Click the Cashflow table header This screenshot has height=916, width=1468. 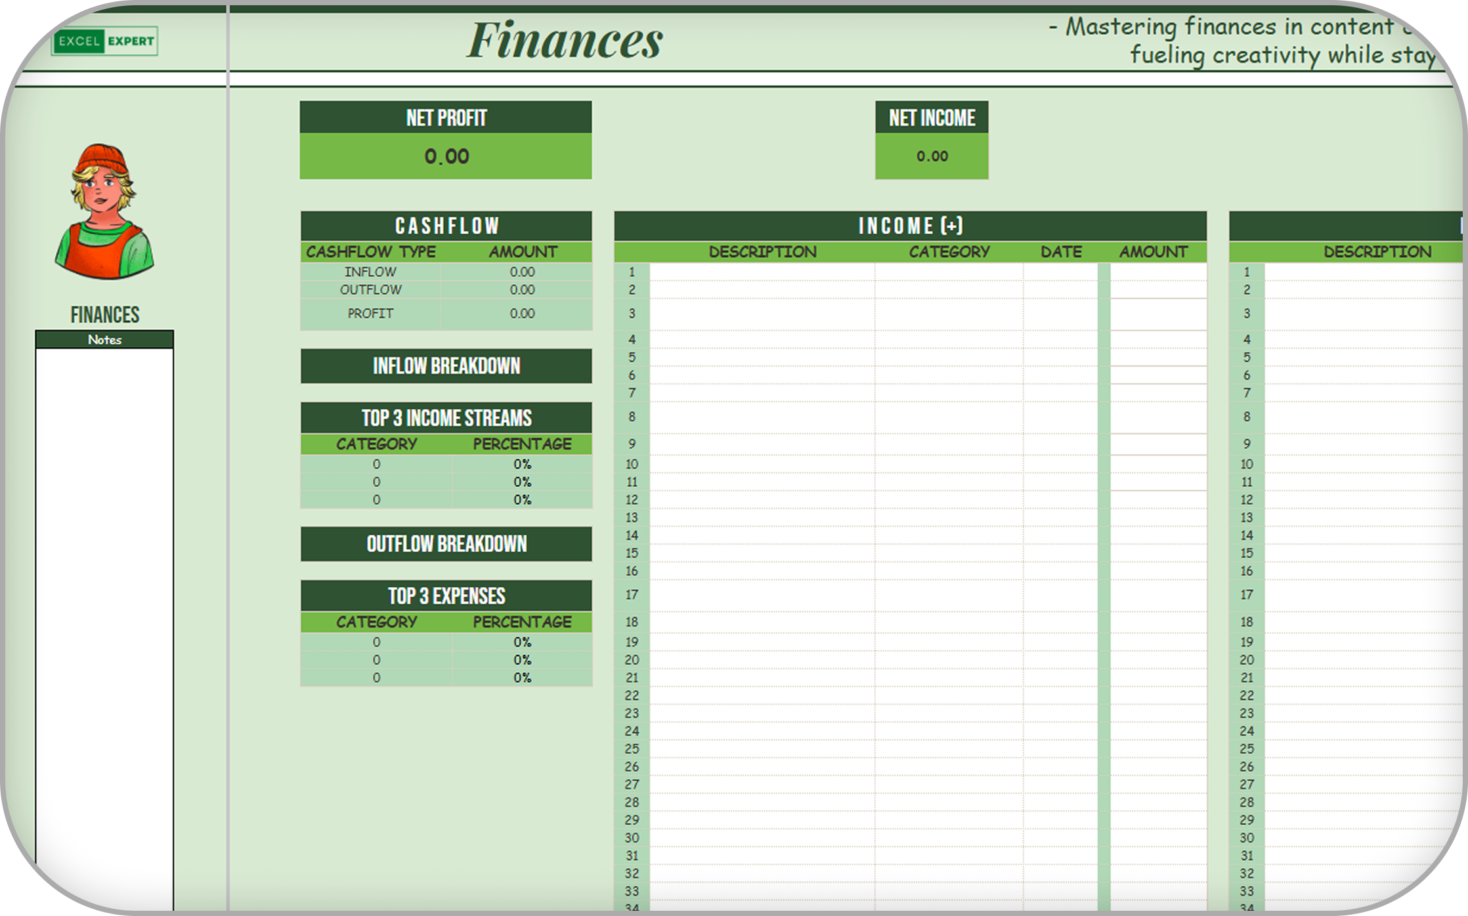click(446, 226)
